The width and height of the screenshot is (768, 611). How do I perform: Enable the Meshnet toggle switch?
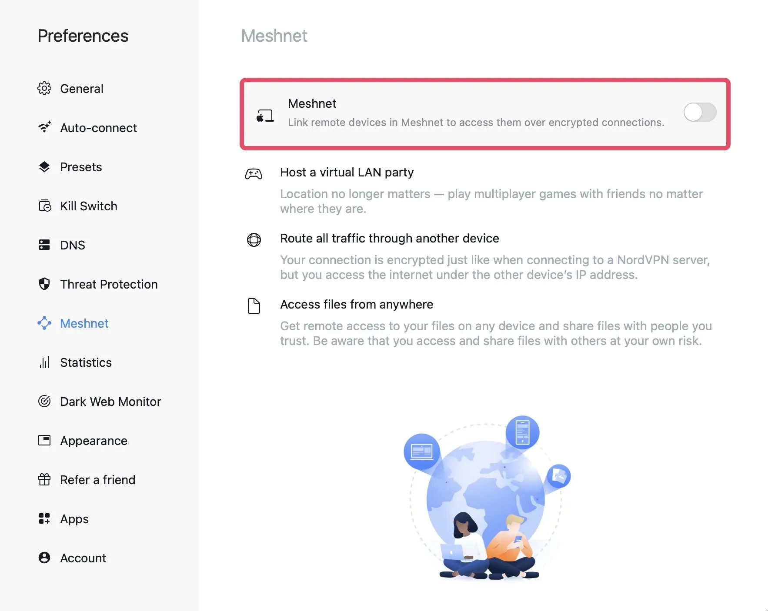click(x=700, y=113)
